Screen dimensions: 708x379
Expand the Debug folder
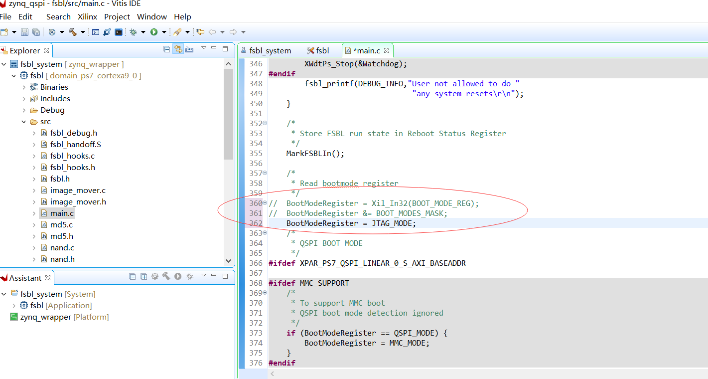[24, 110]
